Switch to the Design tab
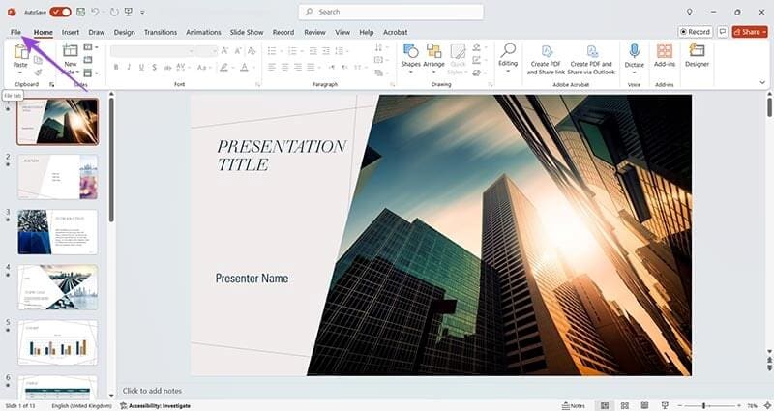 point(125,32)
